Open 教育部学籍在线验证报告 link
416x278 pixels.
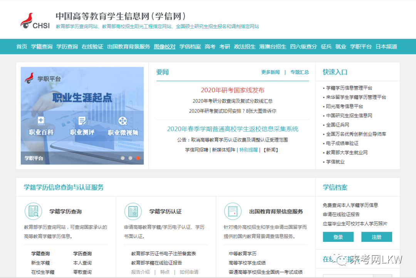pyautogui.click(x=156, y=263)
